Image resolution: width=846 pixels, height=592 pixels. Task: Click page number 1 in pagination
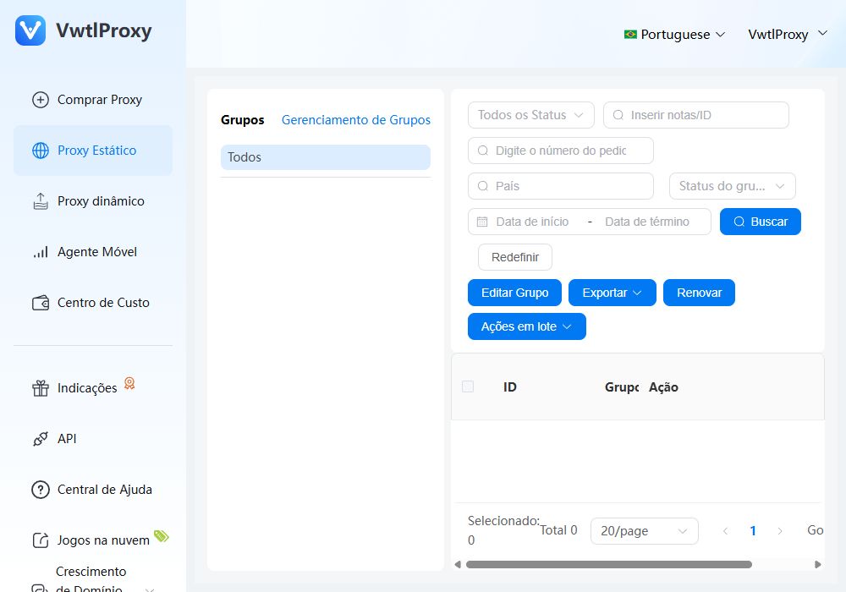coord(753,531)
